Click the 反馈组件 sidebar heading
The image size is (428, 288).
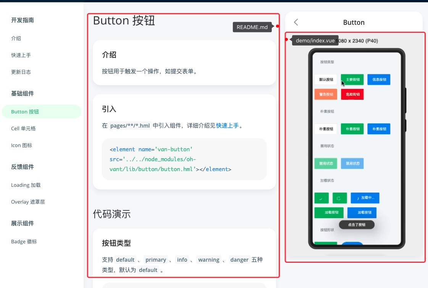pos(23,167)
